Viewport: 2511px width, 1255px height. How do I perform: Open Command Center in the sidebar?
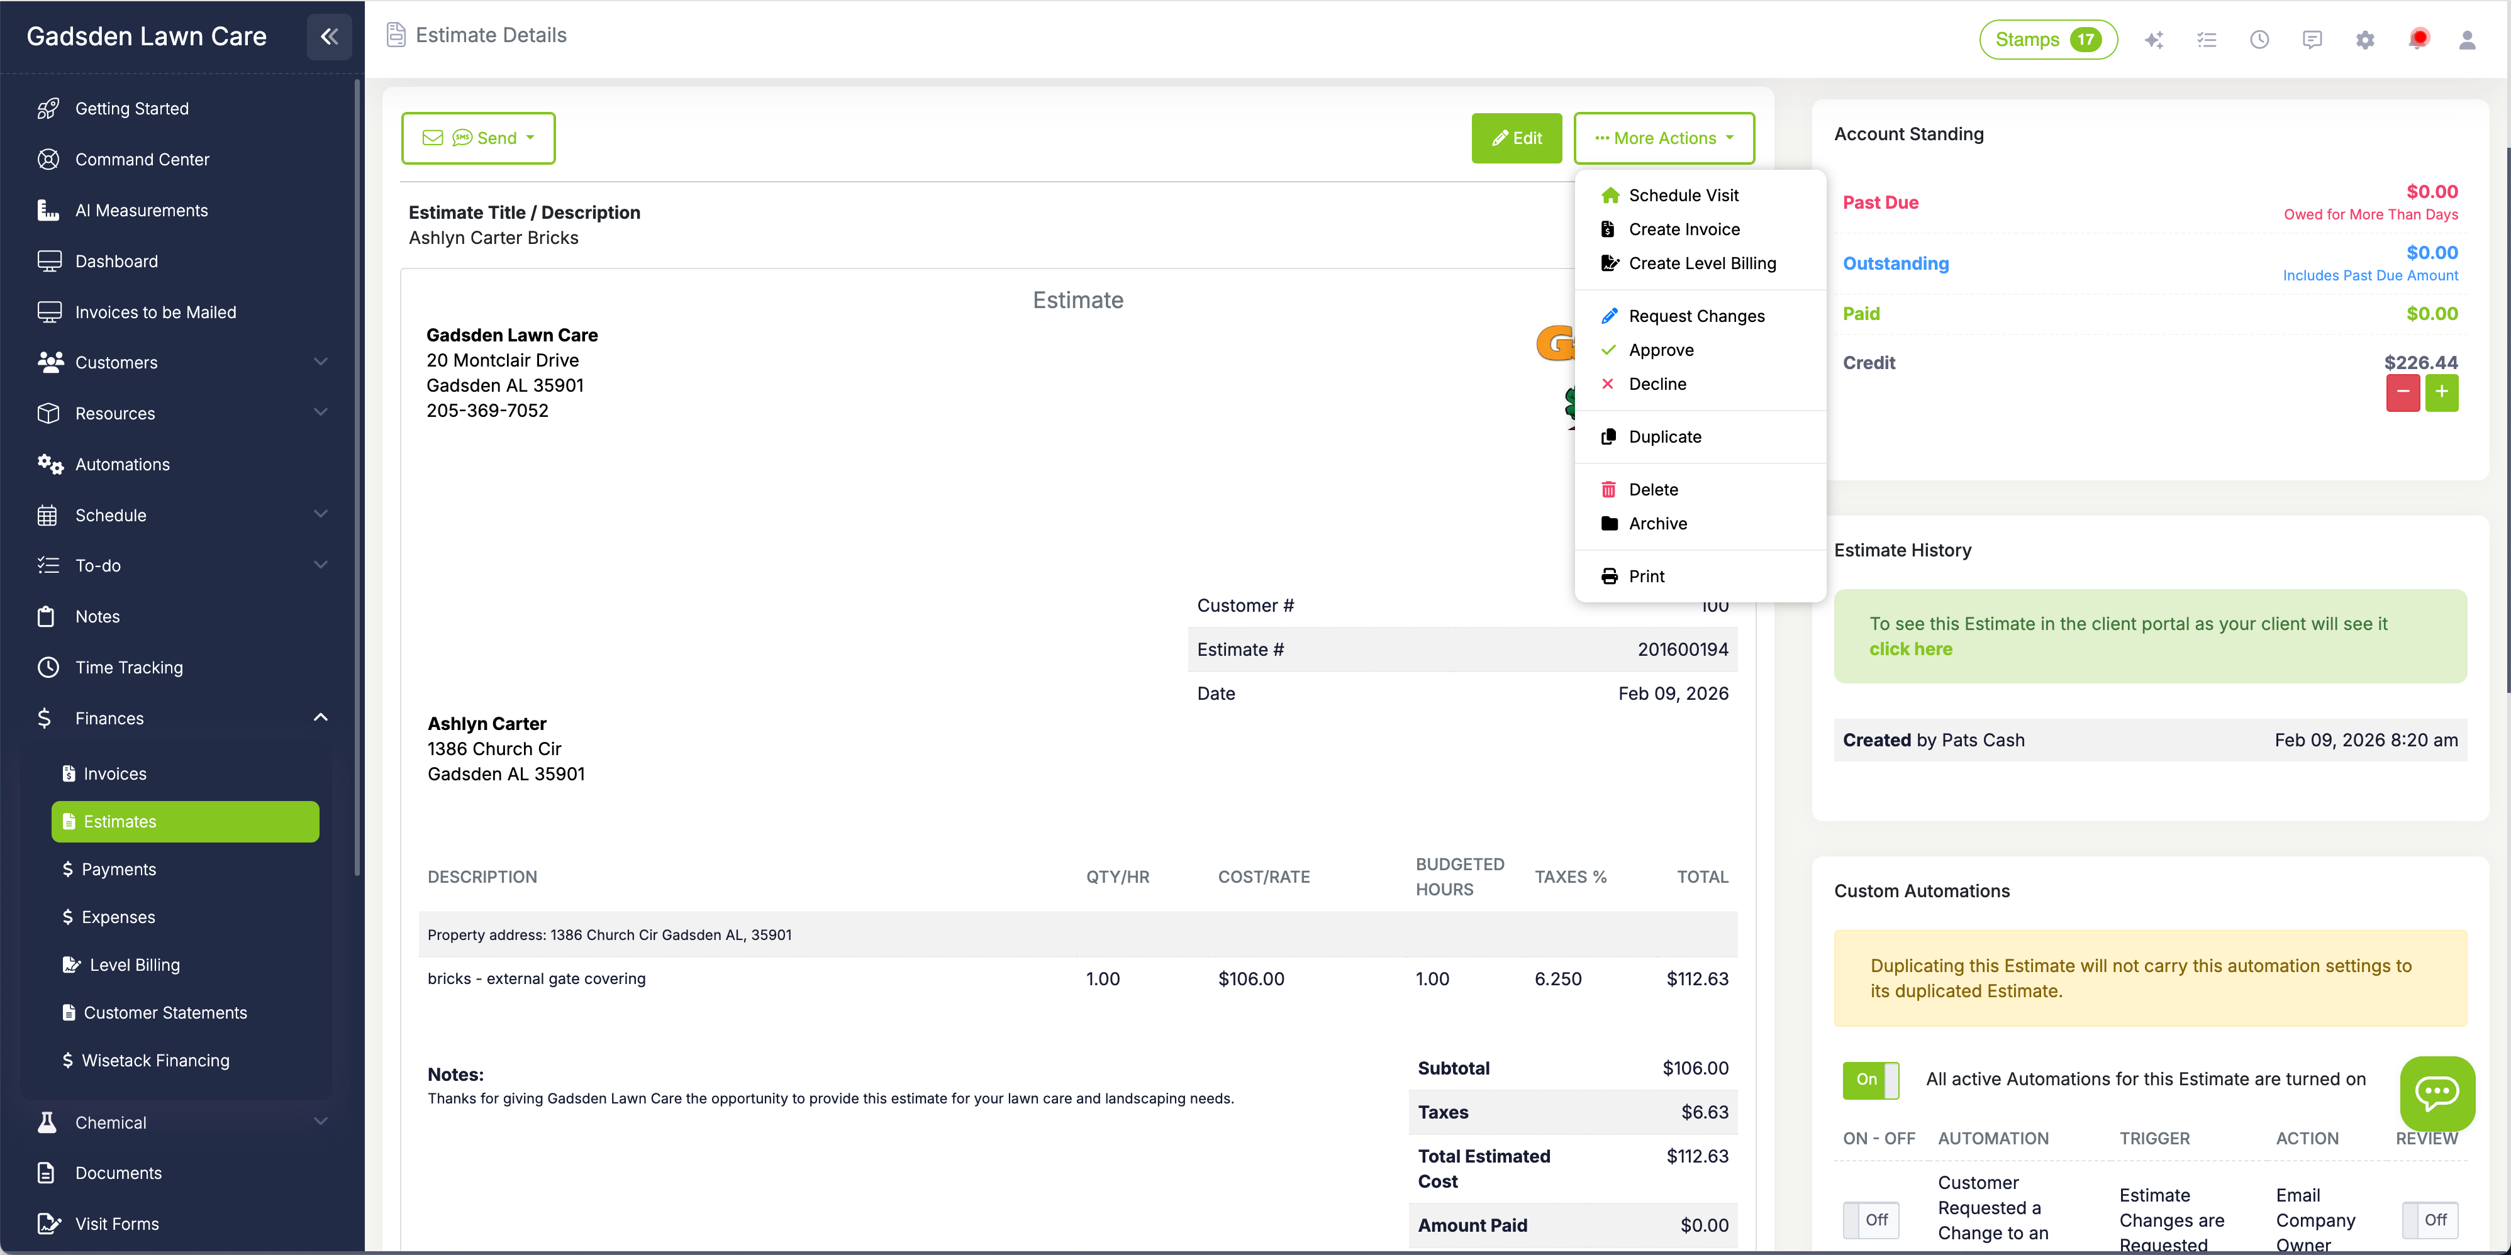(142, 159)
